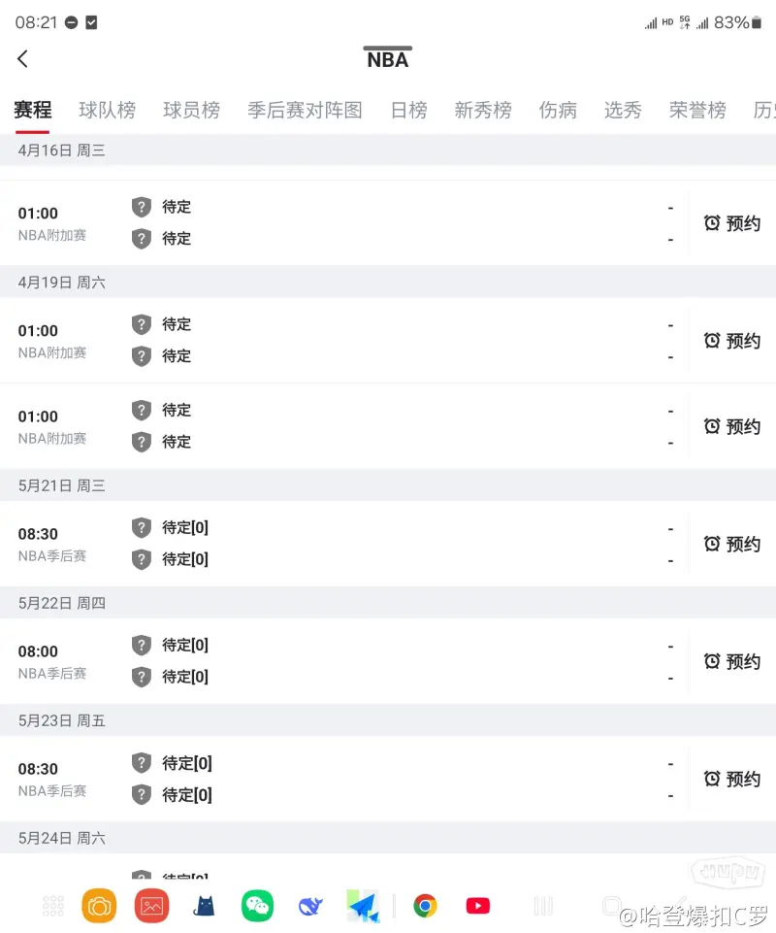Tap 预约 for April 16 play-in game

click(x=732, y=223)
